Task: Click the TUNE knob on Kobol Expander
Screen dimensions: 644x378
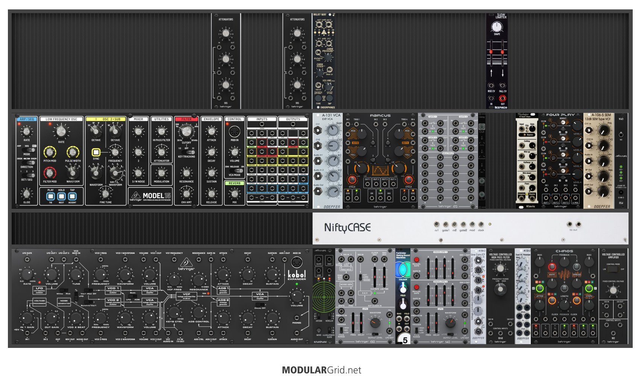Action: (x=76, y=275)
